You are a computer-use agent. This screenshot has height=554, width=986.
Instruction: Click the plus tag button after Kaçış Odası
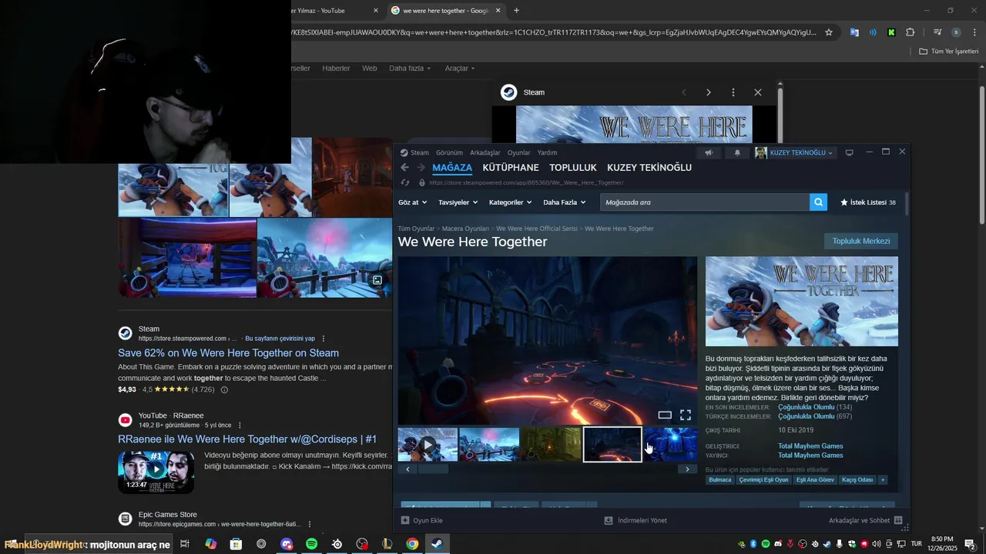tap(883, 479)
